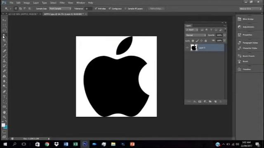The width and height of the screenshot is (264, 148).
Task: Filter layers by type layers icon
Action: coord(211,30)
